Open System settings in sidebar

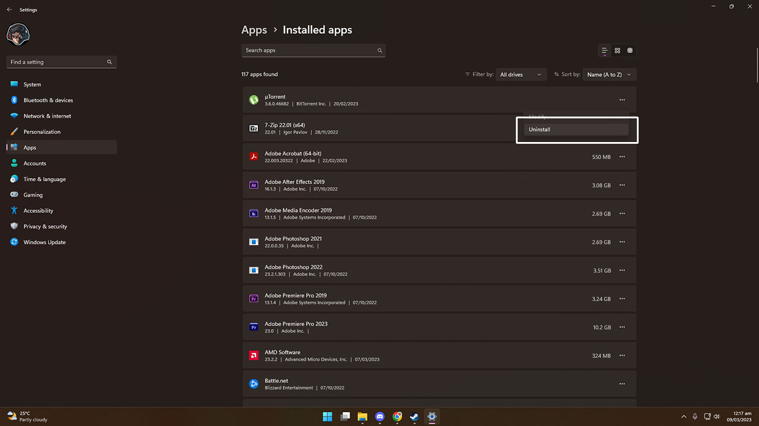62,85
